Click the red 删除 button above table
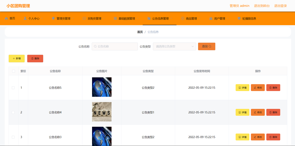295x146 pixels. tap(35, 59)
